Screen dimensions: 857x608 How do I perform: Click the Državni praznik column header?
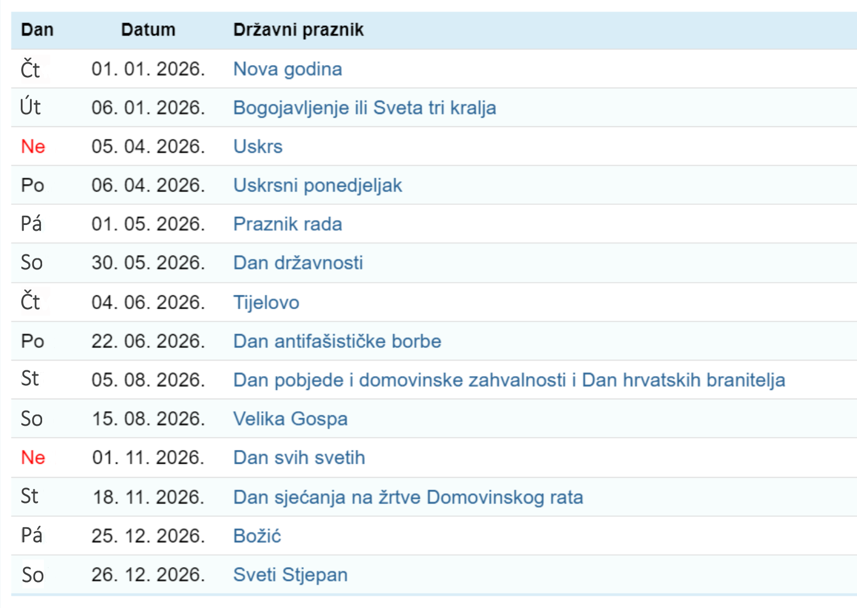click(x=298, y=30)
